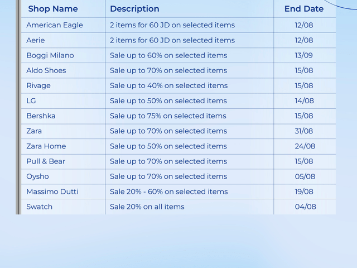357x268 pixels.
Task: Click the Zara Home shop name
Action: (x=46, y=146)
